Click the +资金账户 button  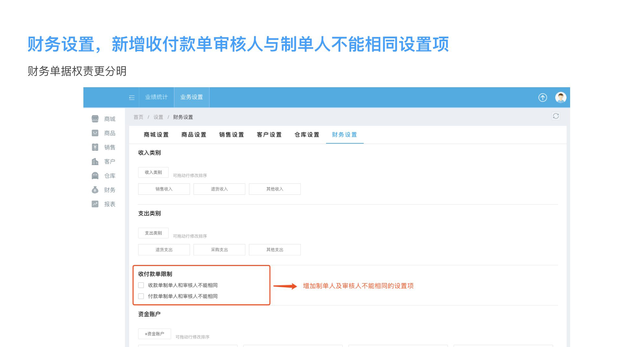(154, 334)
